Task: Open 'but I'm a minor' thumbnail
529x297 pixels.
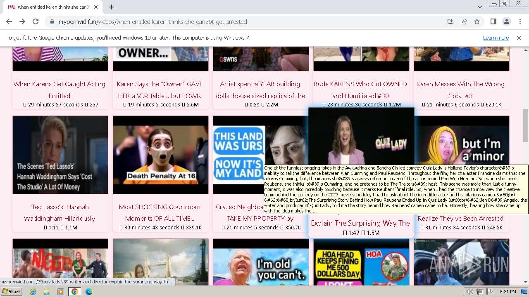Action: [462, 140]
